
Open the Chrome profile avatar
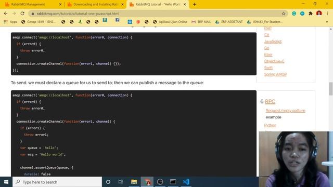click(319, 14)
